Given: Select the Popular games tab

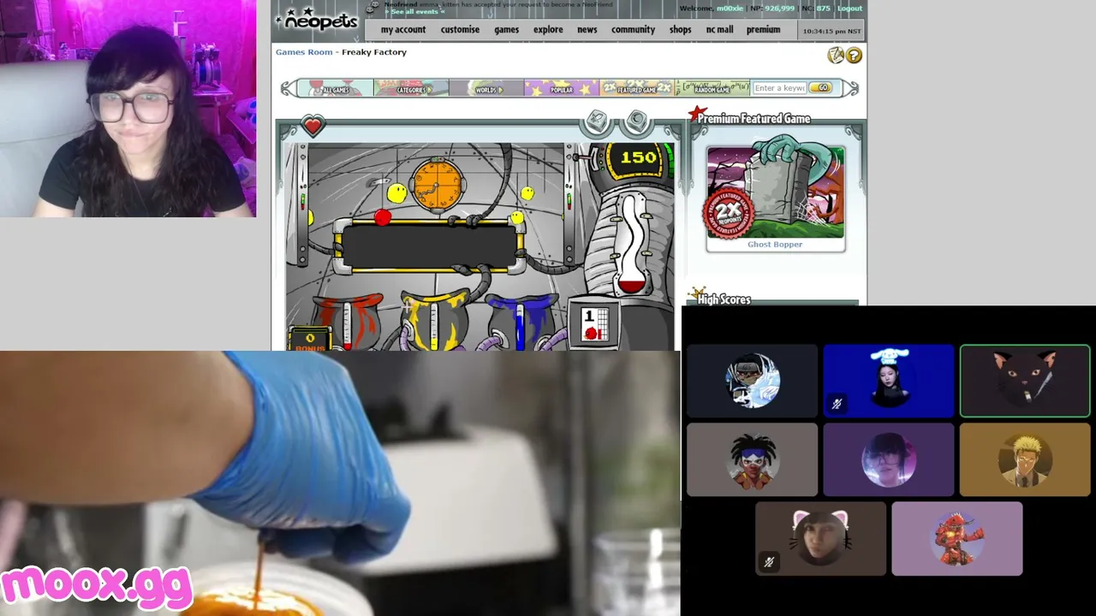Looking at the screenshot, I should 562,88.
